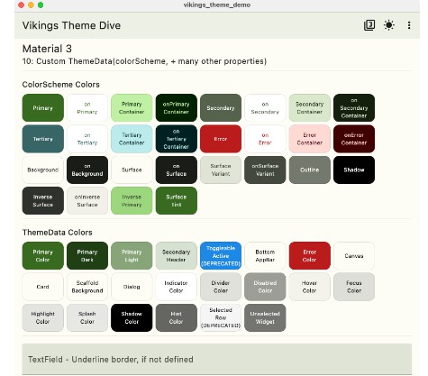Viewport: 428px width, 376px height.
Task: Click the theme number 3 selector icon
Action: point(369,25)
